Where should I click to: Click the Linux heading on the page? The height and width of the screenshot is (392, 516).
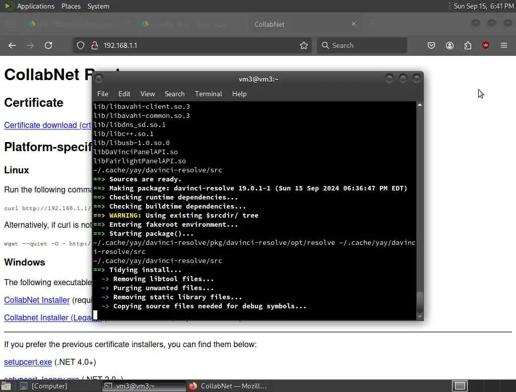(x=17, y=170)
